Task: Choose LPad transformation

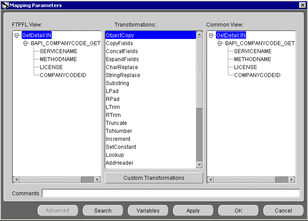Action: pyautogui.click(x=150, y=91)
